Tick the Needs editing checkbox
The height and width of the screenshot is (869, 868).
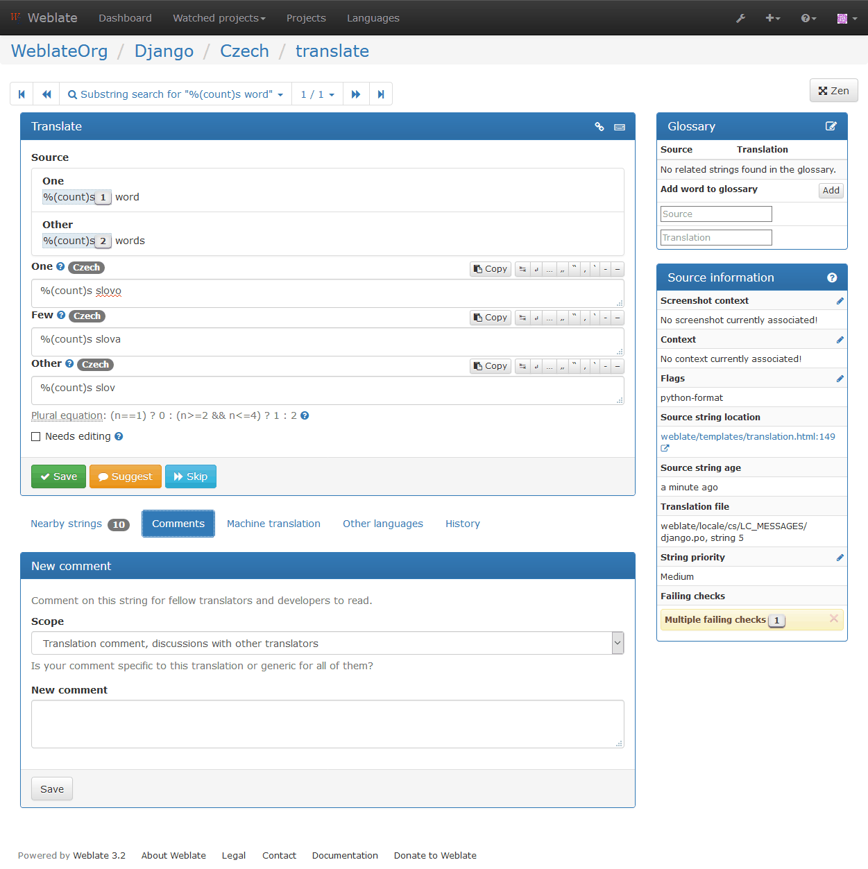[x=36, y=436]
